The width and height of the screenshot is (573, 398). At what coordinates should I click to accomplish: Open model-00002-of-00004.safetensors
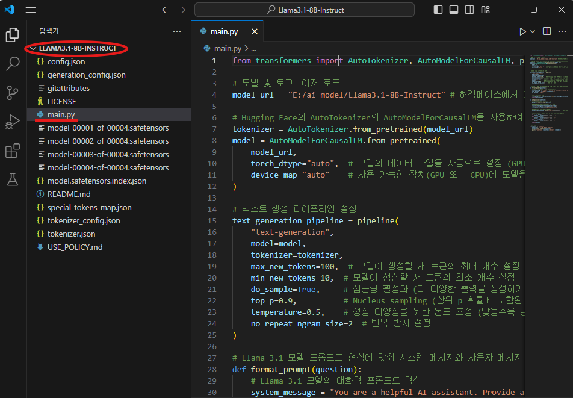coord(108,141)
